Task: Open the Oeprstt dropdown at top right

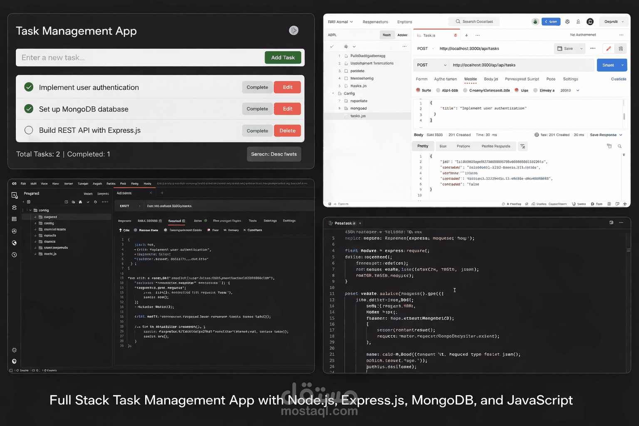Action: pyautogui.click(x=614, y=22)
